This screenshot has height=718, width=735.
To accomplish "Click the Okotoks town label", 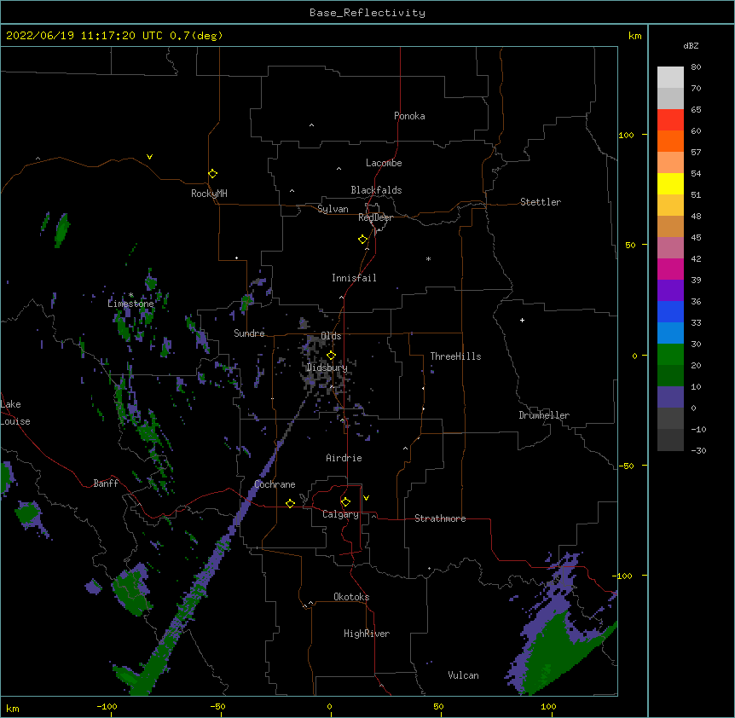I will pos(351,597).
